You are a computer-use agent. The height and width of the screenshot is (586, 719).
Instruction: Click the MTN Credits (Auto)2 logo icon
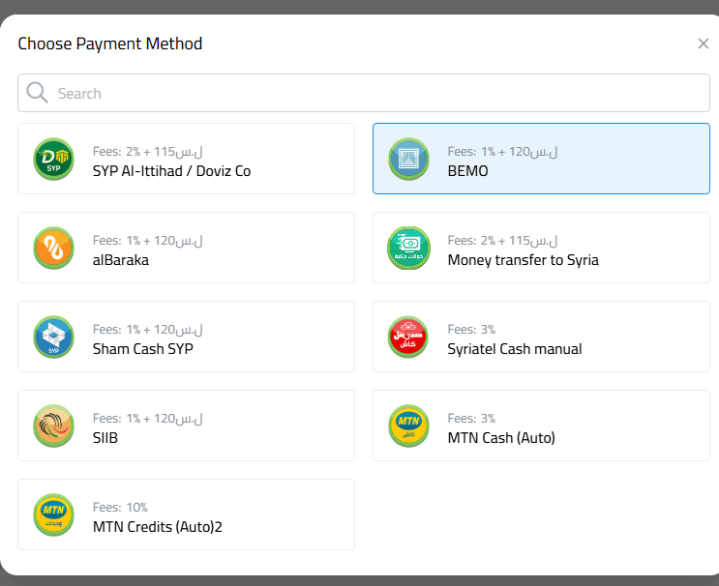[53, 514]
